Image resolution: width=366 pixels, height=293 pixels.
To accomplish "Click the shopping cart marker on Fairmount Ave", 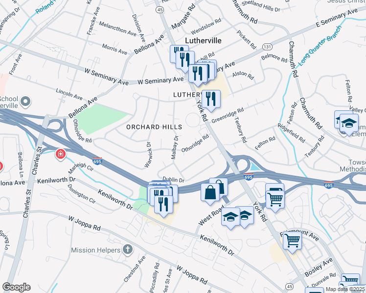I will pos(292,241).
